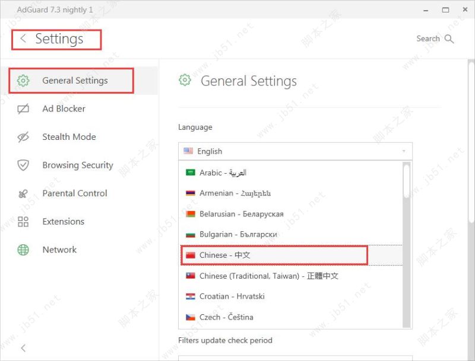475x361 pixels.
Task: Maximize the AdGuard window
Action: 445,10
